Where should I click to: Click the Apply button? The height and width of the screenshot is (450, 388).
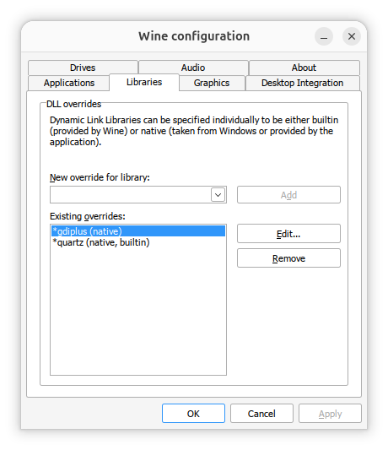[x=330, y=414]
